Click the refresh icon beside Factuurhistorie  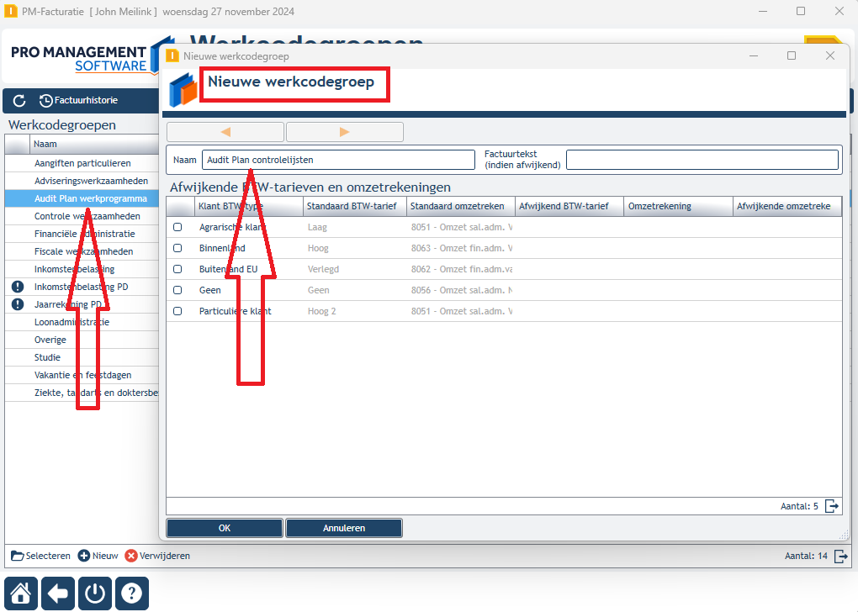(x=19, y=101)
